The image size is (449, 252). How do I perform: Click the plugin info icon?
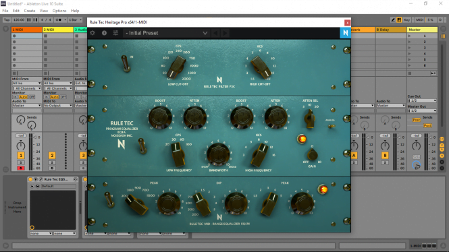pos(104,33)
